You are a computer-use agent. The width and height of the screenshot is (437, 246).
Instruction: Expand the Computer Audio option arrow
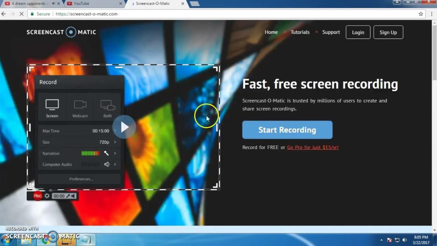click(x=115, y=164)
